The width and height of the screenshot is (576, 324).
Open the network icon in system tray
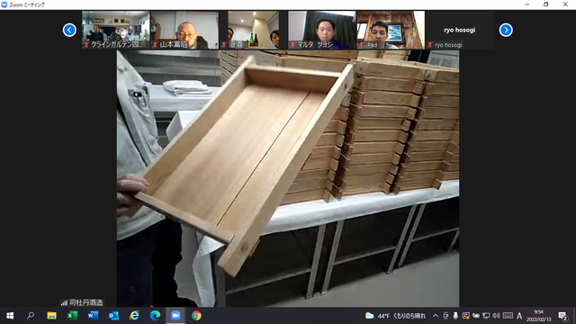pos(486,316)
